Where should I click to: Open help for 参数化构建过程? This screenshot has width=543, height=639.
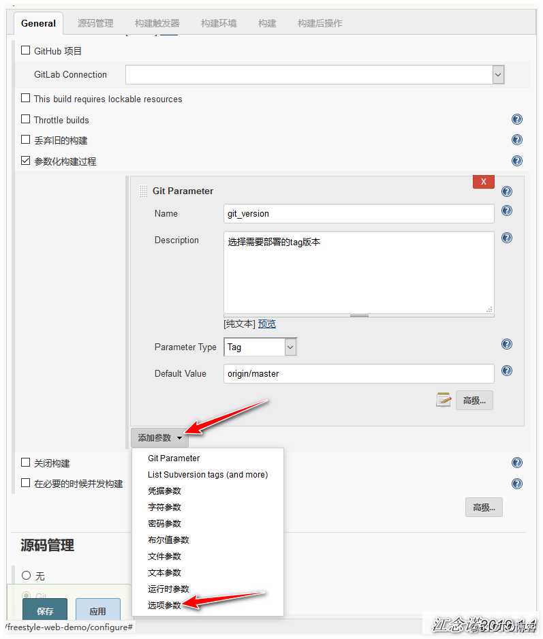coord(516,161)
